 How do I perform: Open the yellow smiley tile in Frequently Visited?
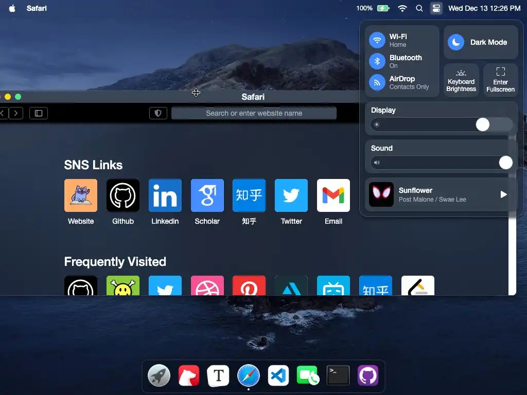[x=122, y=286]
